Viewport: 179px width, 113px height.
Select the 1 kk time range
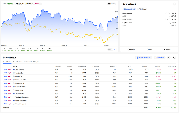click(10, 50)
